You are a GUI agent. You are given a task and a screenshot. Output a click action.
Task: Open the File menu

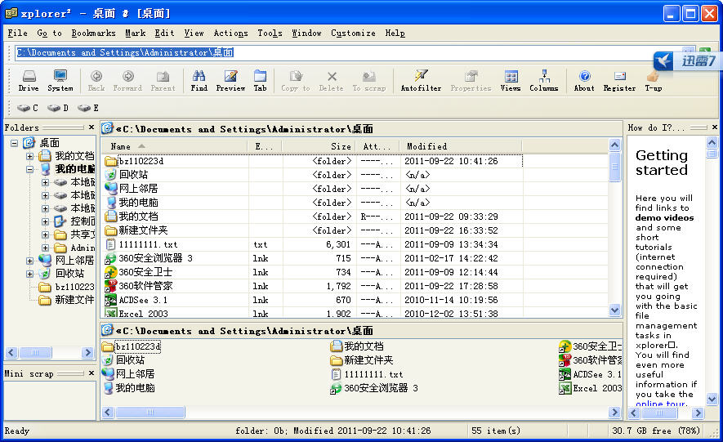point(17,33)
